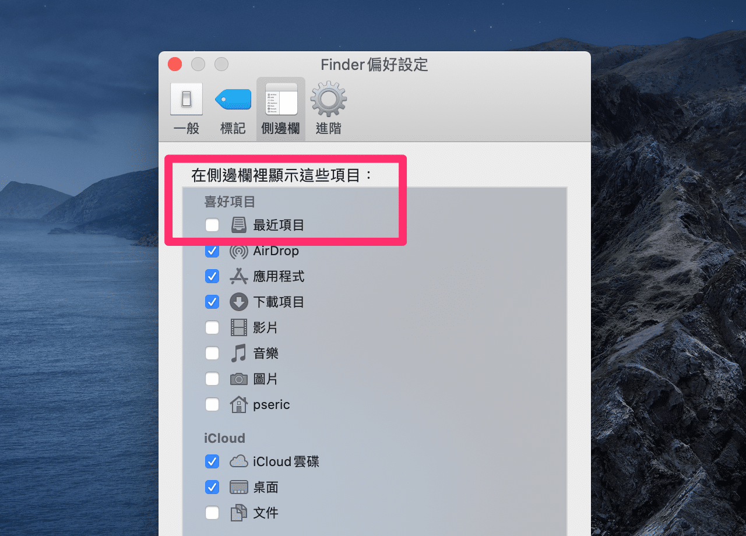Uncheck the 桌面 checkbox
The image size is (746, 536).
click(x=212, y=487)
